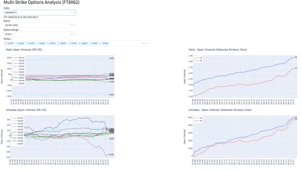Viewport: 302px width, 171px height.
Task: Remove the 54300 strike chip
Action: tap(27, 44)
